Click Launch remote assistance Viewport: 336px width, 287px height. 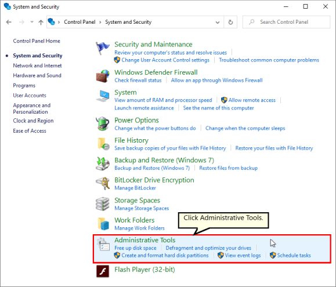tap(144, 108)
